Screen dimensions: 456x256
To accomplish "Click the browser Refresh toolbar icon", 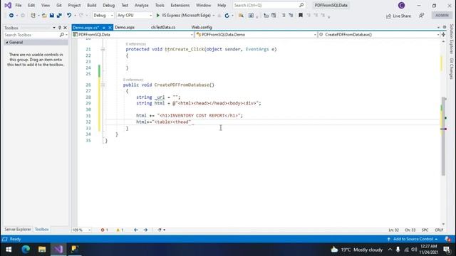I will click(x=227, y=16).
